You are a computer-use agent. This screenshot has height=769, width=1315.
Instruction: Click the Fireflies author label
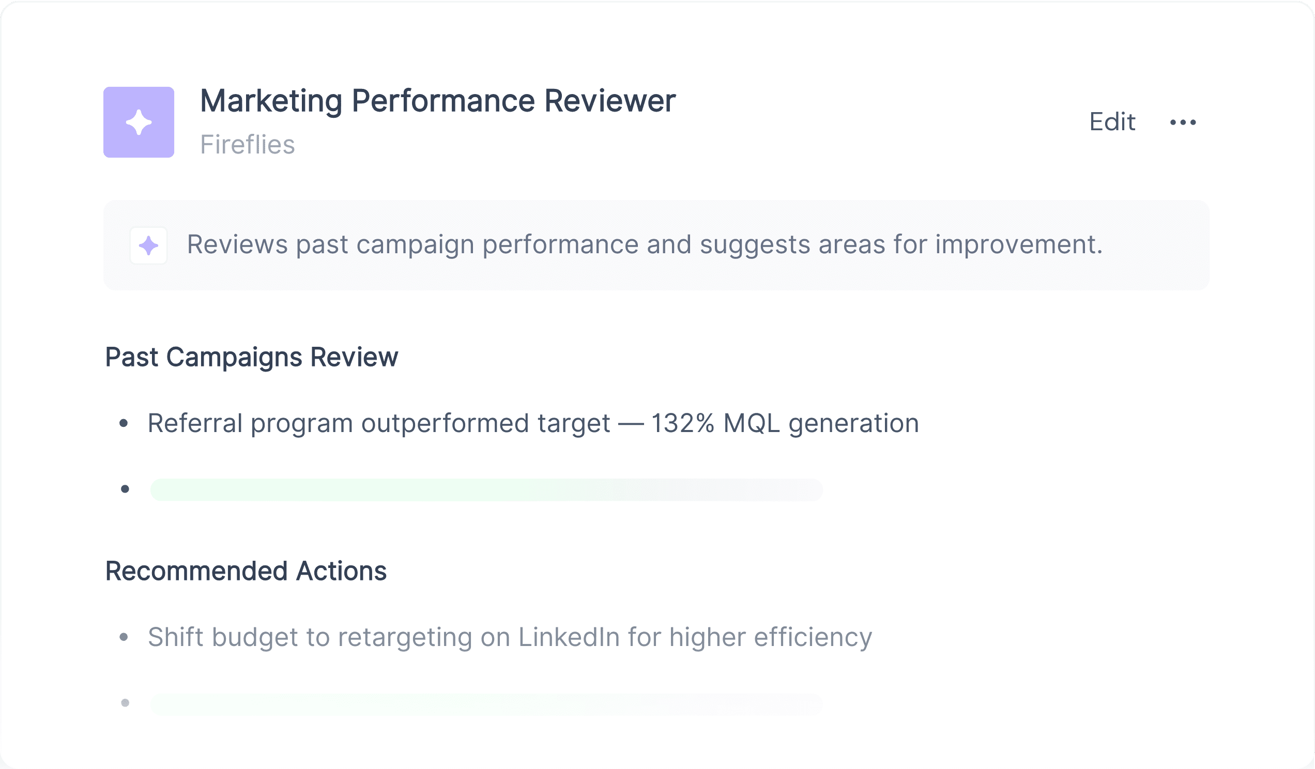pos(248,145)
